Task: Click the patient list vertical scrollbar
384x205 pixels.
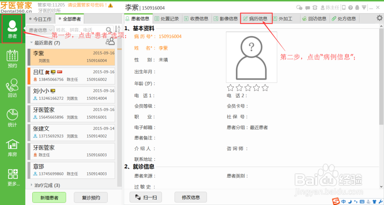Action: (x=119, y=113)
